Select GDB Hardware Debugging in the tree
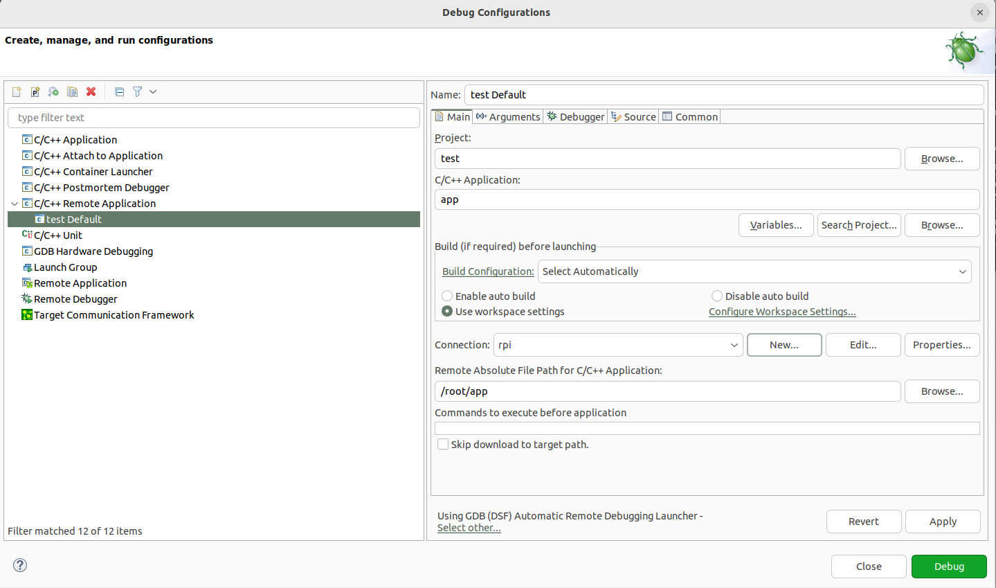 click(93, 251)
